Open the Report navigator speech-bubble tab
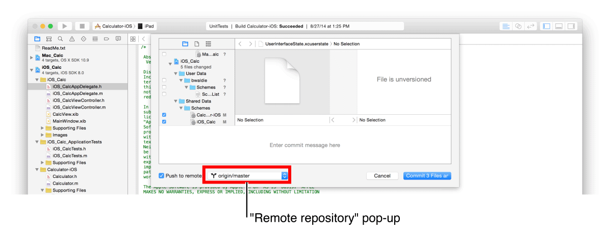Image resolution: width=610 pixels, height=234 pixels. tap(118, 39)
